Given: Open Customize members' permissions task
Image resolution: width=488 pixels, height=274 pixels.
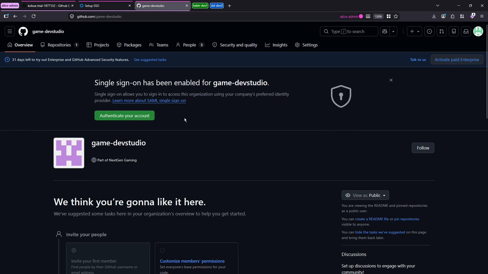Looking at the screenshot, I should pos(192,261).
